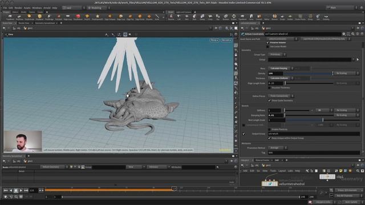Switch to the Render View tab
Image resolution: width=365 pixels, height=205 pixels.
[24, 23]
